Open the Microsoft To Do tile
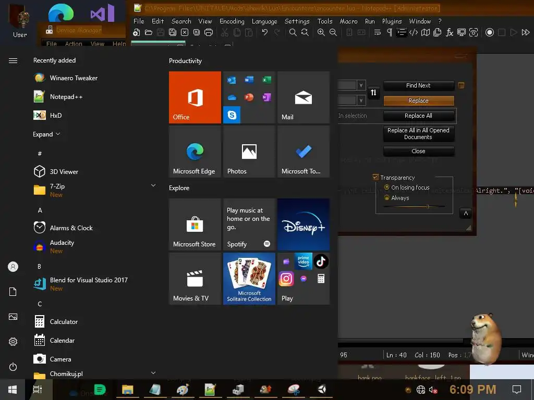The image size is (534, 400). 304,152
